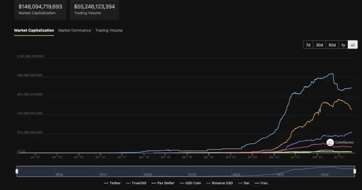
Task: Toggle the Pax Dollar series in legend
Action: coord(163,183)
